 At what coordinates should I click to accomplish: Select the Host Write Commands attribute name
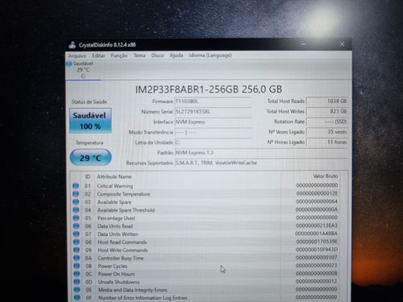pos(123,250)
